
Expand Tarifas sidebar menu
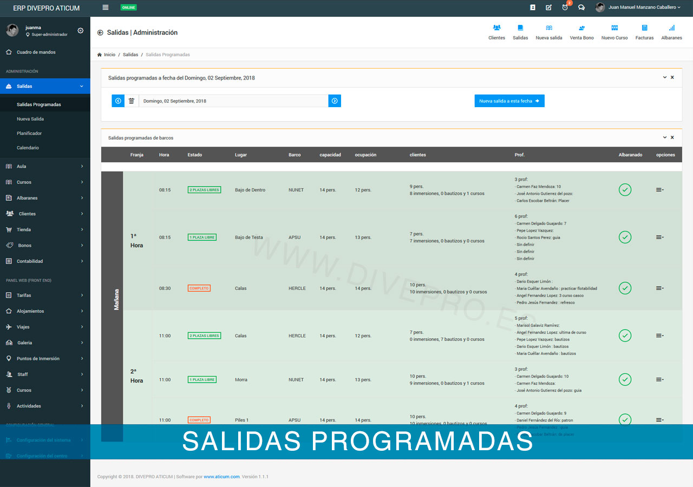pos(45,295)
